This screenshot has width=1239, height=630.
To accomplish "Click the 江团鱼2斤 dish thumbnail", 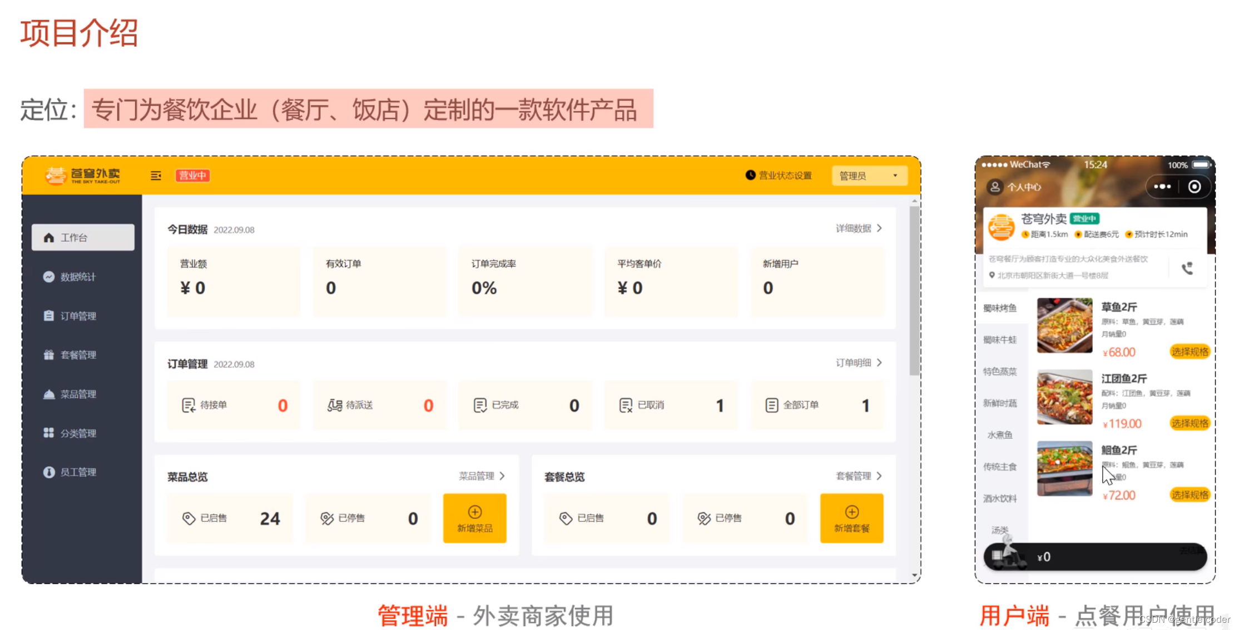I will tap(1064, 397).
